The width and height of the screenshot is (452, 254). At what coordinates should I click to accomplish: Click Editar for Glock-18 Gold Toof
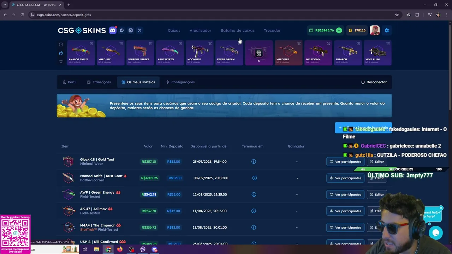(x=377, y=162)
